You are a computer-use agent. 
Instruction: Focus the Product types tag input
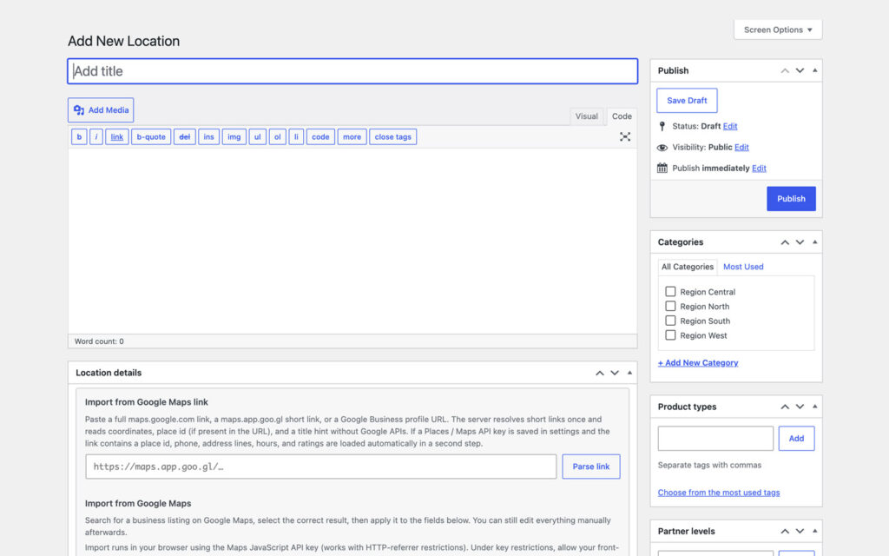click(x=715, y=439)
